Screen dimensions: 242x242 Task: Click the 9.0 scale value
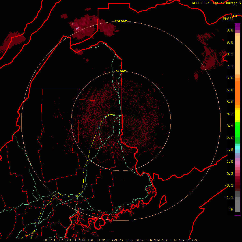coord(230,42)
